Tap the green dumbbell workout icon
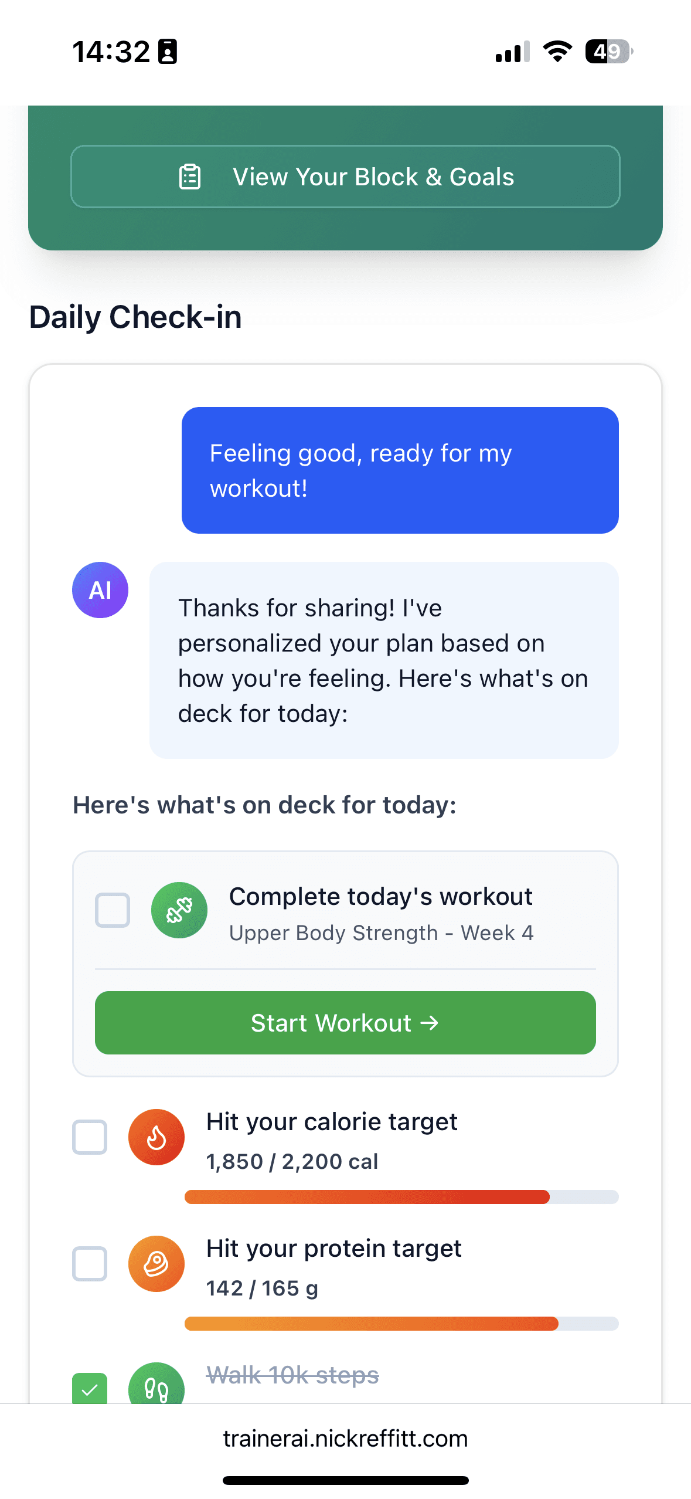Screen dimensions: 691x1499 coord(179,910)
